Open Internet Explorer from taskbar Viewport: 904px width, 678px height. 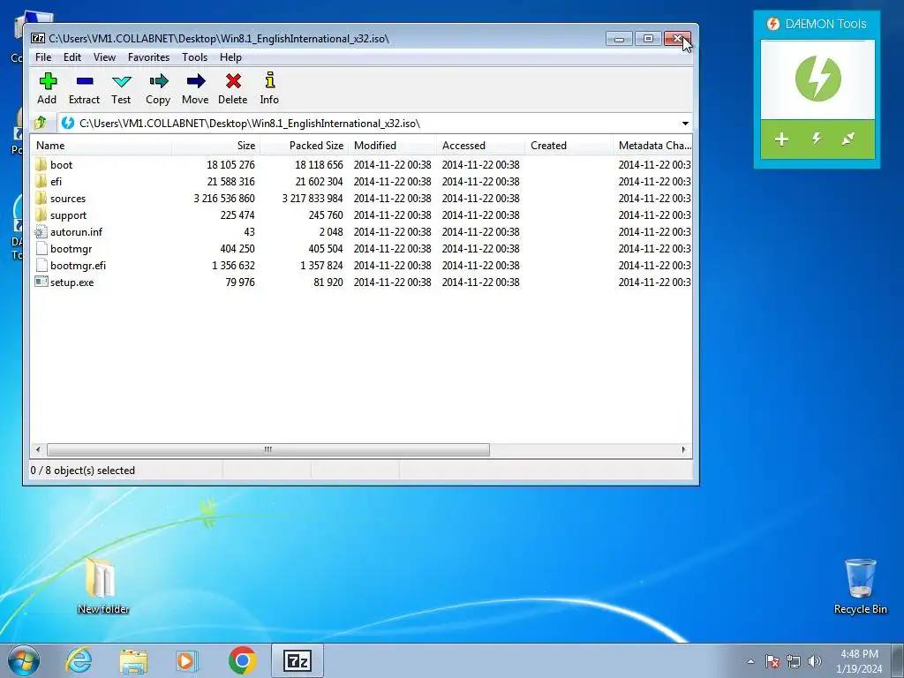pos(79,660)
